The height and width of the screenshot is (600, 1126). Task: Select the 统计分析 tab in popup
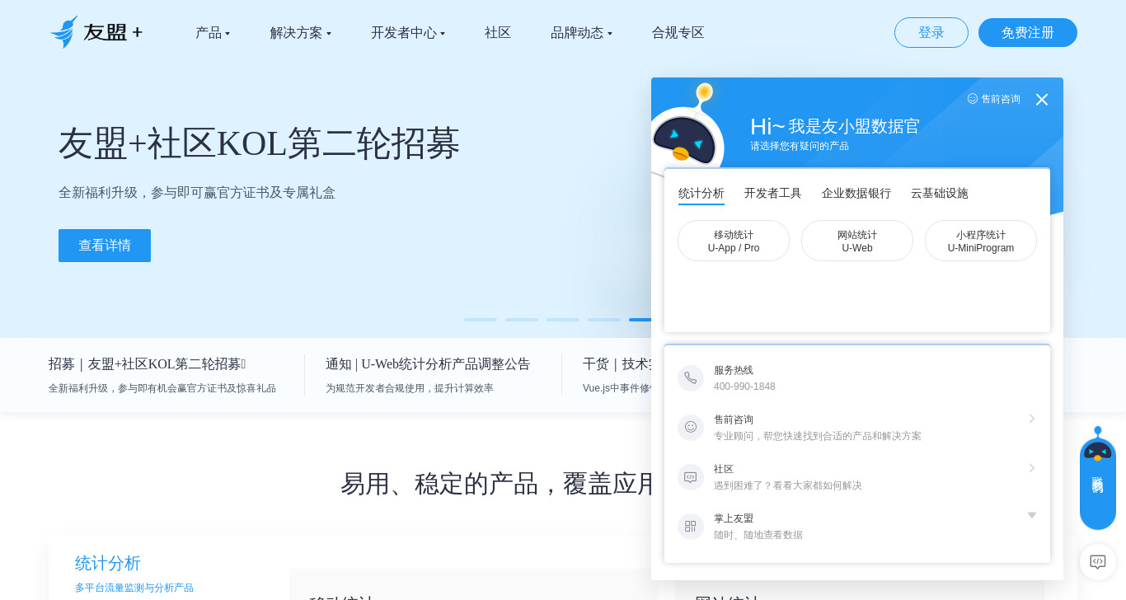(x=701, y=194)
